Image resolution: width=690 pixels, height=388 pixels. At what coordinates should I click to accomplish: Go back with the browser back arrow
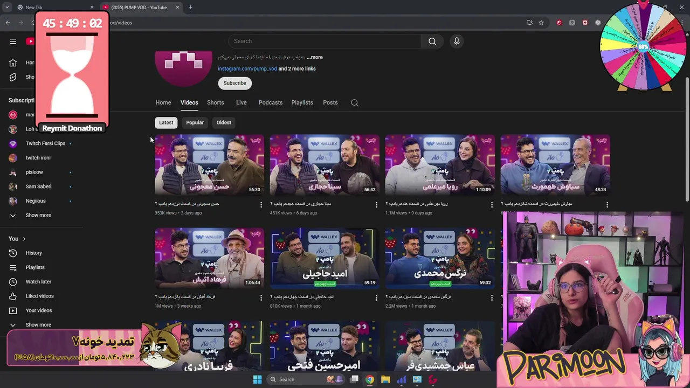[8, 23]
